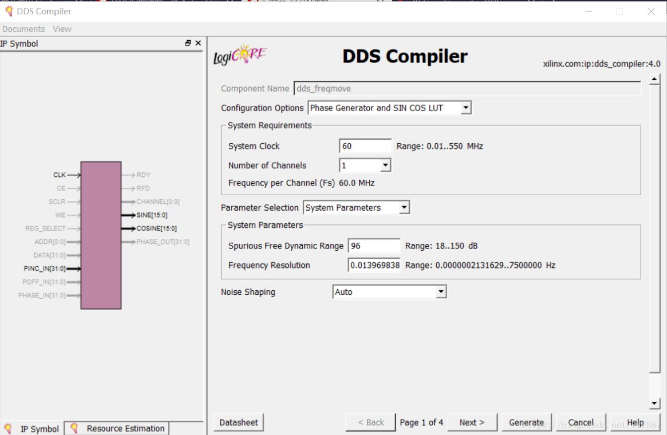Click the lamp icon on the Resource Estimation tab
Image resolution: width=667 pixels, height=435 pixels.
tap(73, 428)
